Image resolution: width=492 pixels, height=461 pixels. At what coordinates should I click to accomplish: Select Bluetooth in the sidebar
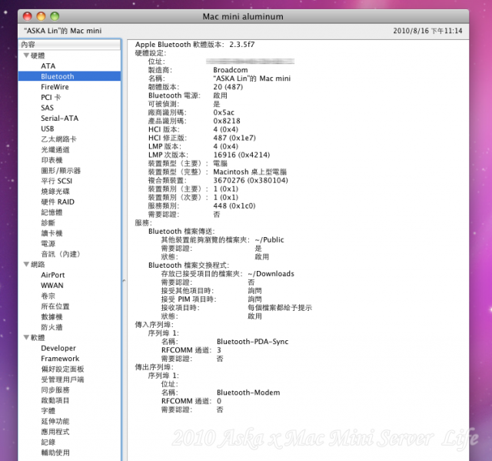69,76
